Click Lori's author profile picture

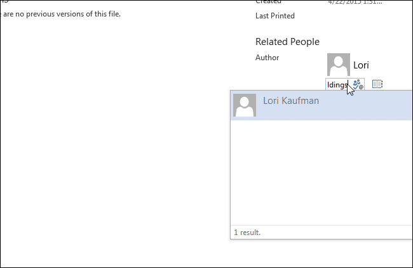coord(338,65)
